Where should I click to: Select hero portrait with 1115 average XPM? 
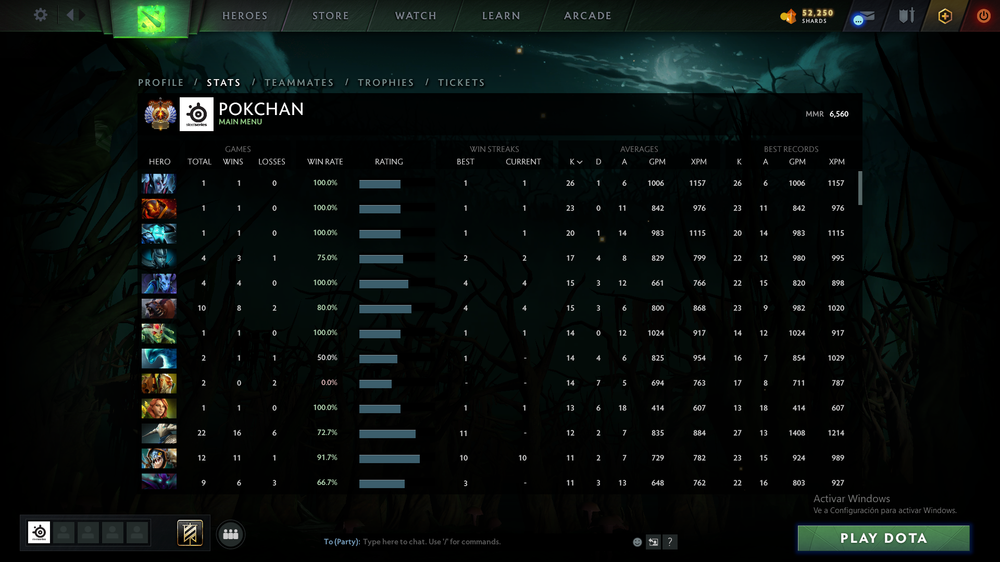[159, 233]
